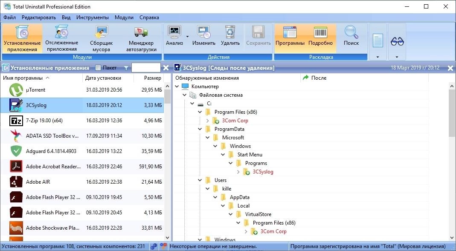Select Adobe Flash Player 5,50 МБ entry
456x251 pixels.
[82, 197]
